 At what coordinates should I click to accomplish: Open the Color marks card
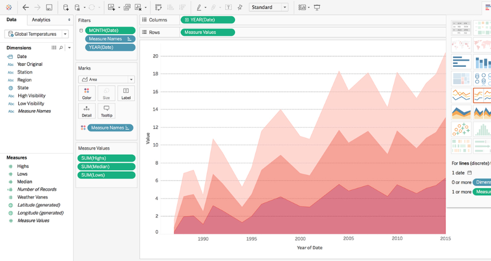point(87,93)
